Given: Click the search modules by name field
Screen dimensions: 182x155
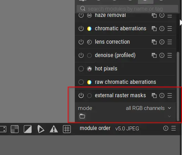Looking at the screenshot, I should [x=127, y=9].
